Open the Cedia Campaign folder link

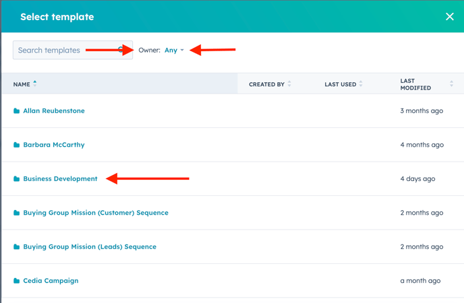(51, 281)
